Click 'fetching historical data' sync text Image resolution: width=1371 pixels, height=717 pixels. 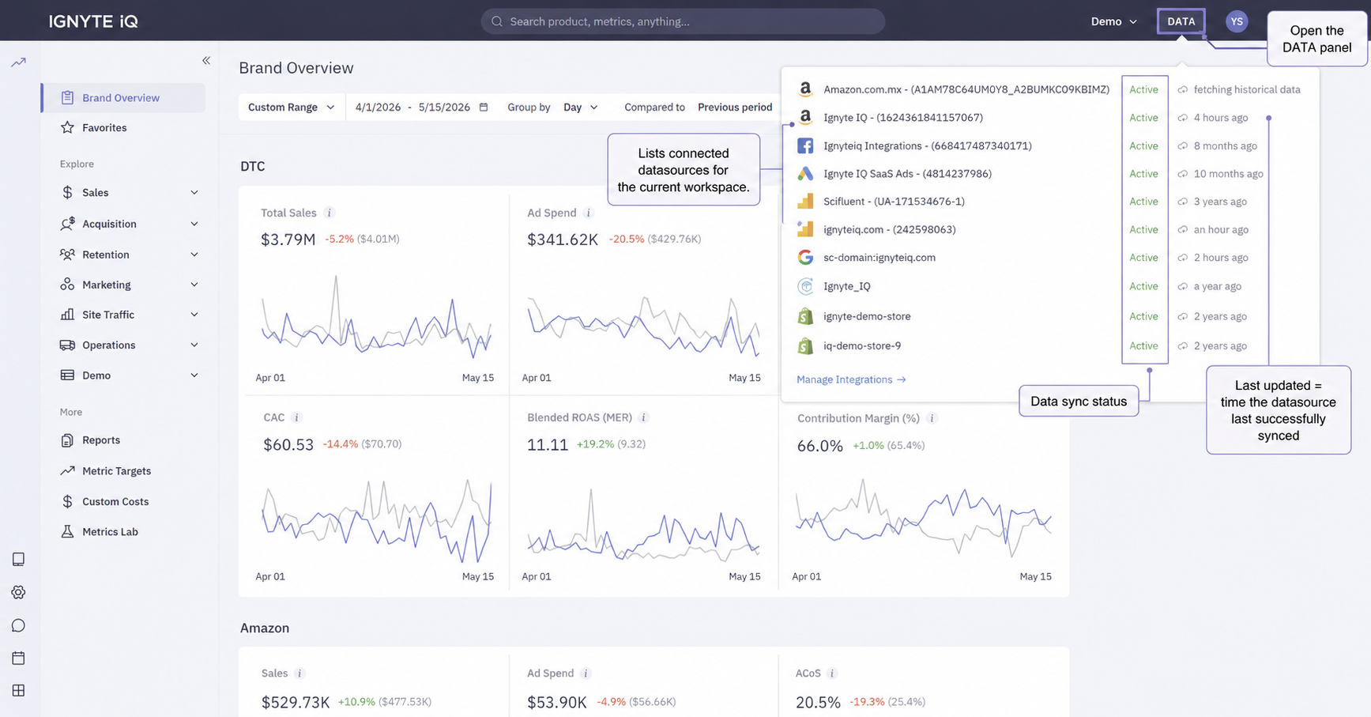click(x=1247, y=89)
